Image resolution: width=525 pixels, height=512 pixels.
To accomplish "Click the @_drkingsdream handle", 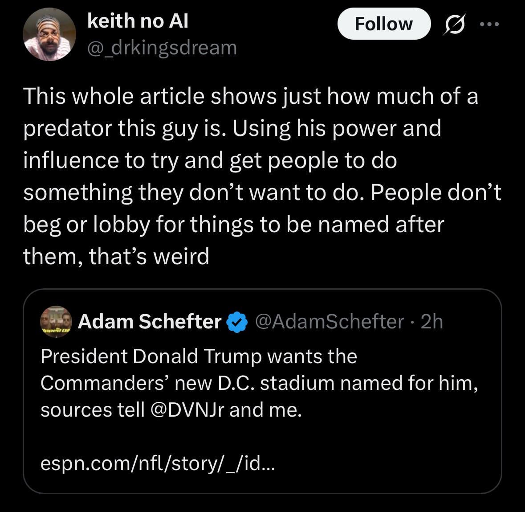I will pos(162,47).
